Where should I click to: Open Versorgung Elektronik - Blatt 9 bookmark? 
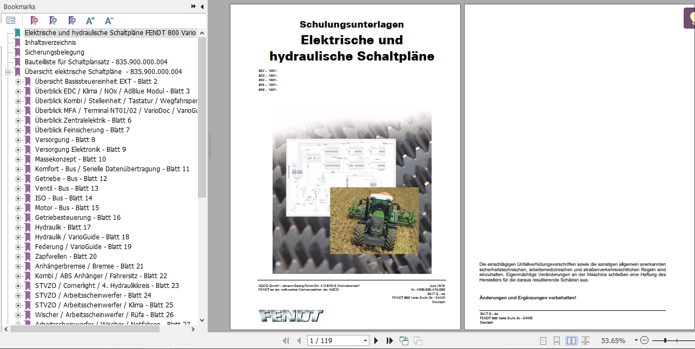point(81,150)
